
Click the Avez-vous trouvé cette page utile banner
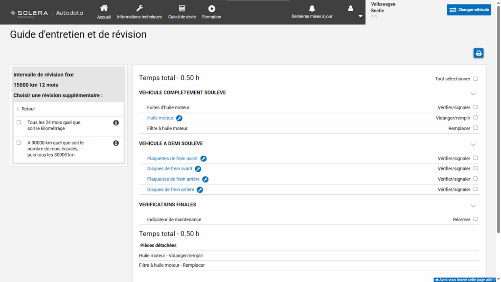pos(465,280)
